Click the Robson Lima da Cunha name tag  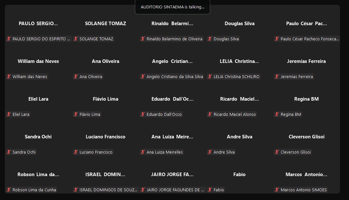(34, 190)
